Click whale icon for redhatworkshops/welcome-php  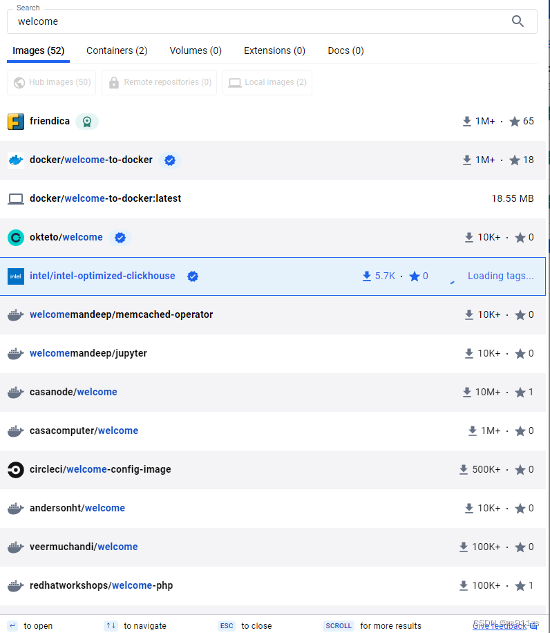[16, 586]
